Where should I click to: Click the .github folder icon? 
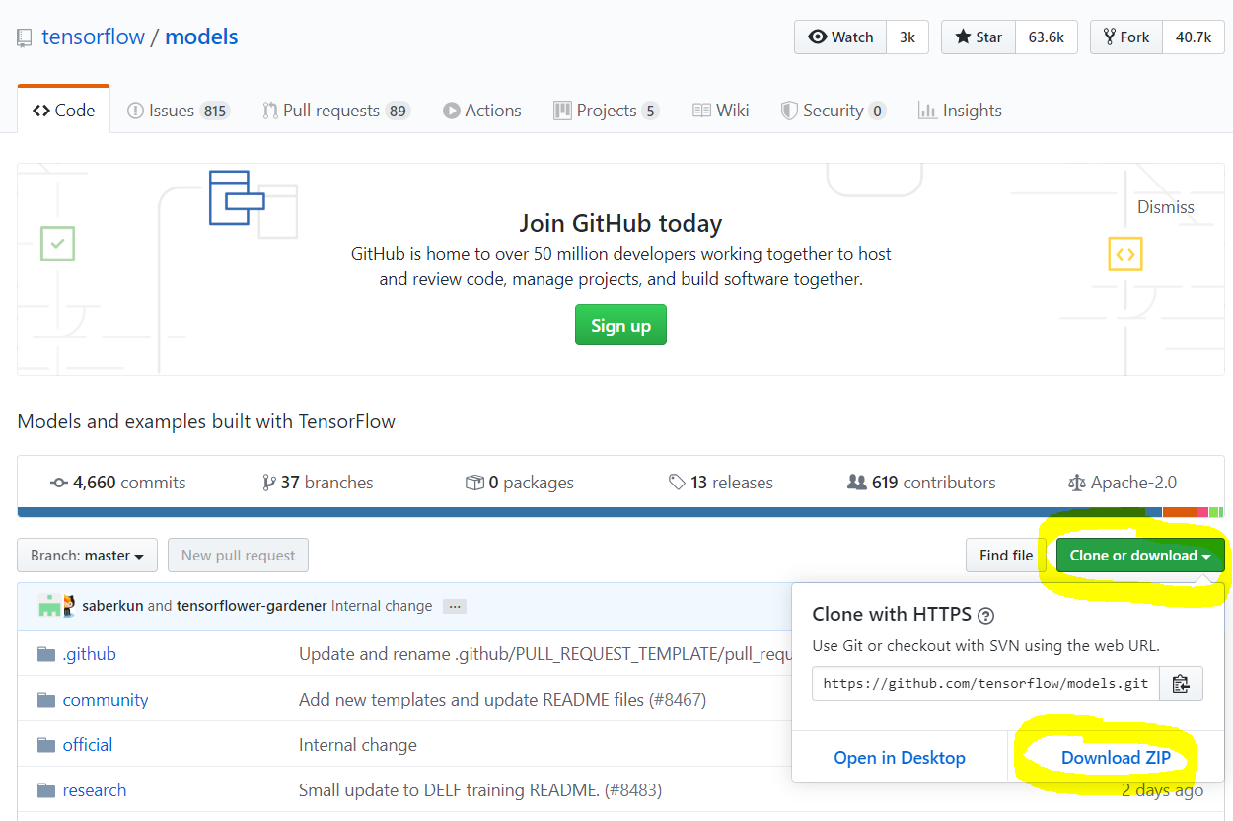46,654
